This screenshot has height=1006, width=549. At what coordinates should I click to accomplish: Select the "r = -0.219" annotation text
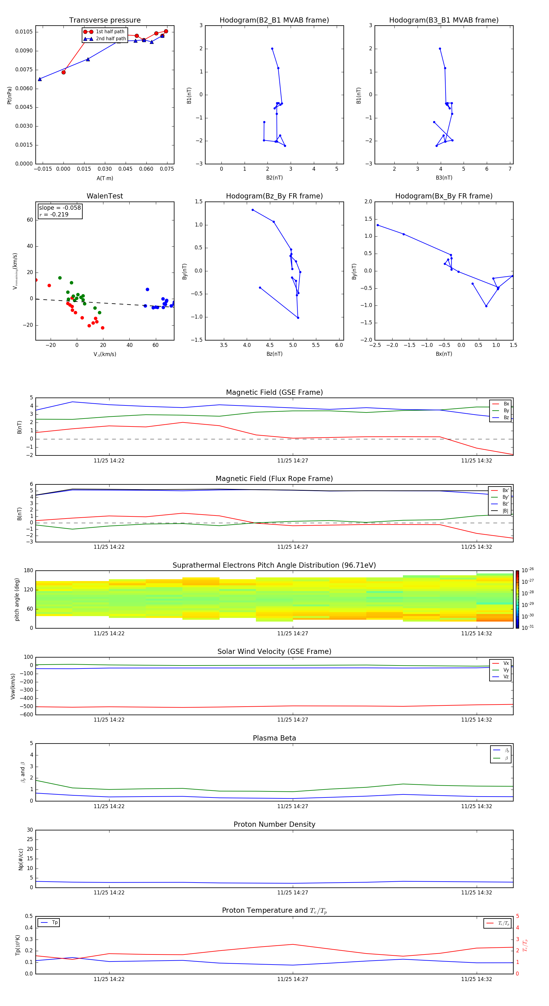[x=54, y=214]
